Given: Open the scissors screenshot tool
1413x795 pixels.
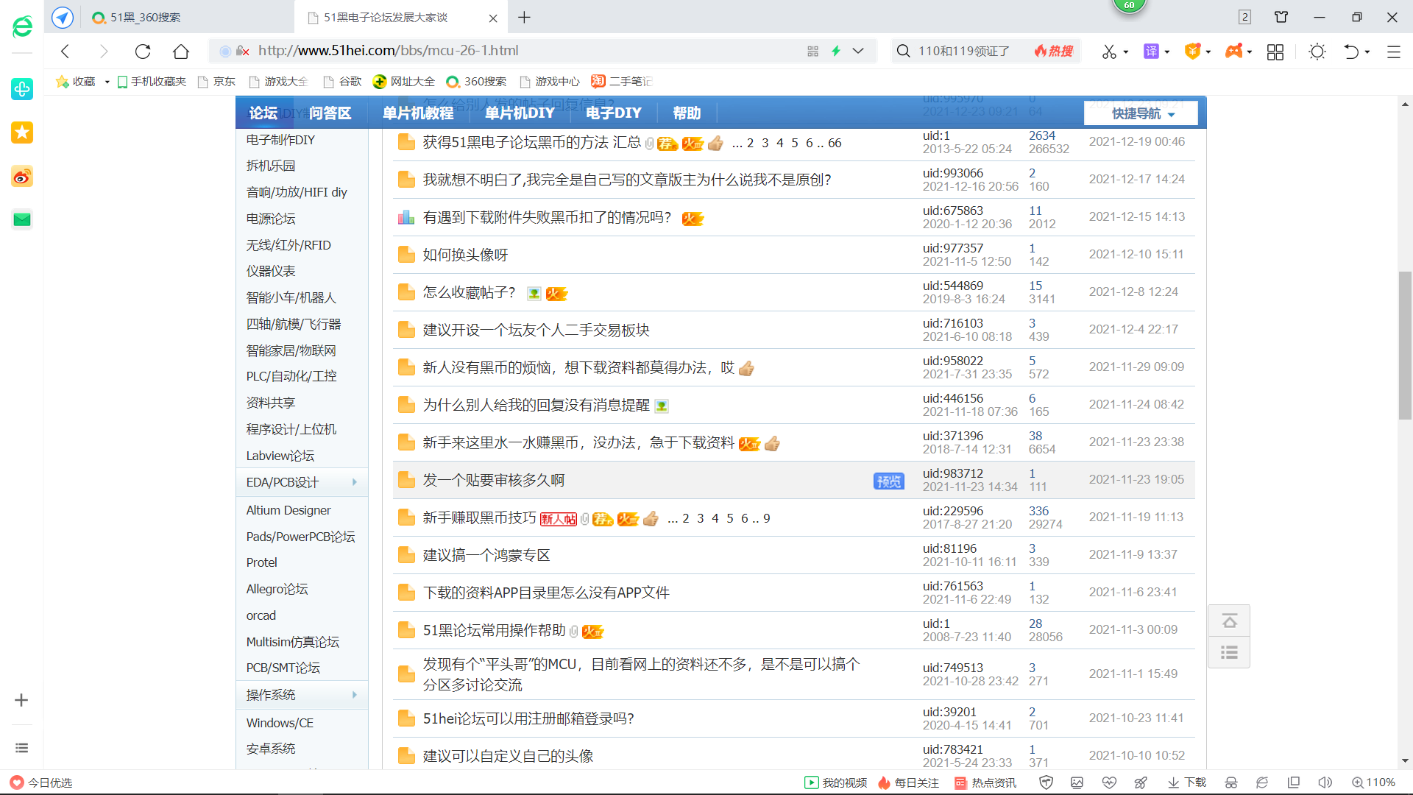Looking at the screenshot, I should click(x=1109, y=51).
